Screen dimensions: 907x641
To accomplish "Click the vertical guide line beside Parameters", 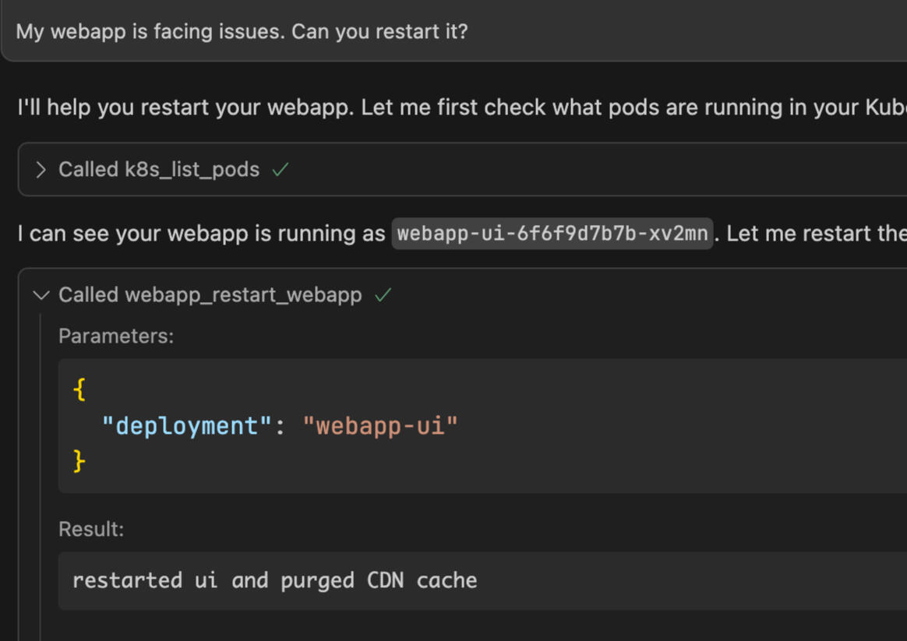I will click(41, 467).
